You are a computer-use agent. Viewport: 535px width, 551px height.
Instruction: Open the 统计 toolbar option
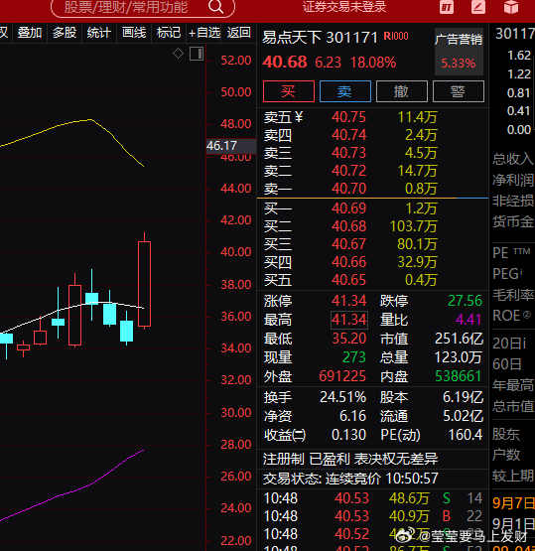pos(98,33)
